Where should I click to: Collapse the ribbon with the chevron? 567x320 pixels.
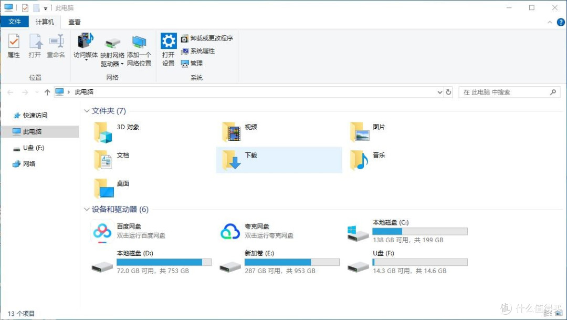(x=550, y=22)
